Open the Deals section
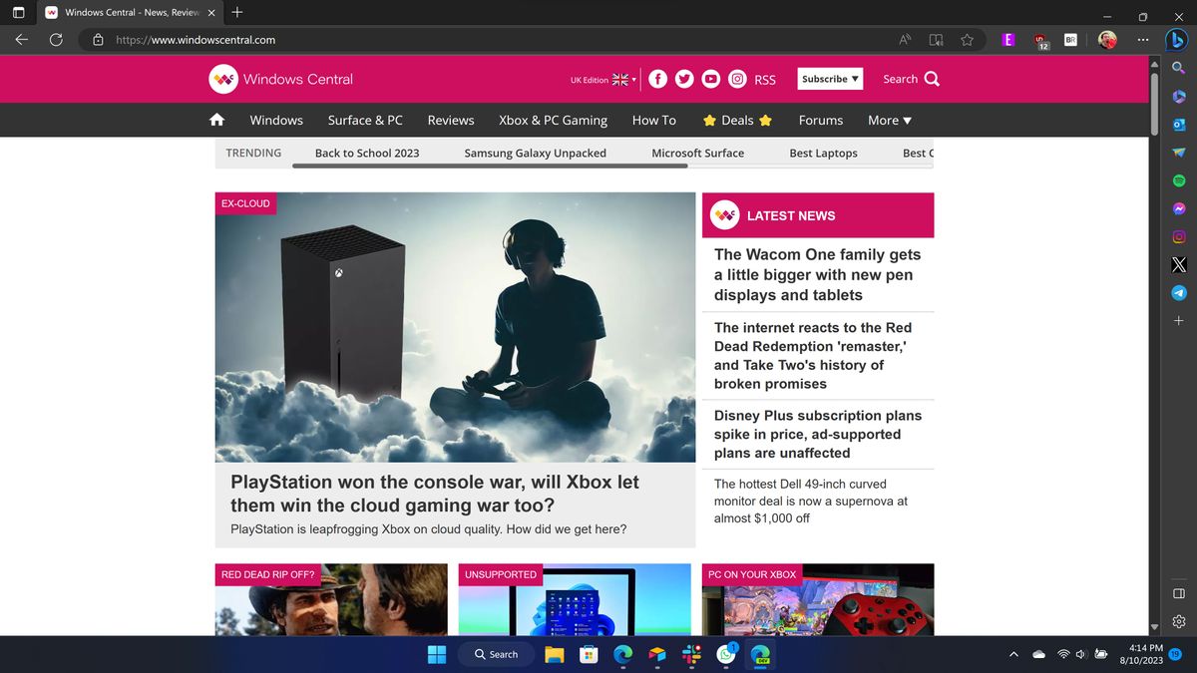This screenshot has width=1197, height=673. click(x=737, y=120)
